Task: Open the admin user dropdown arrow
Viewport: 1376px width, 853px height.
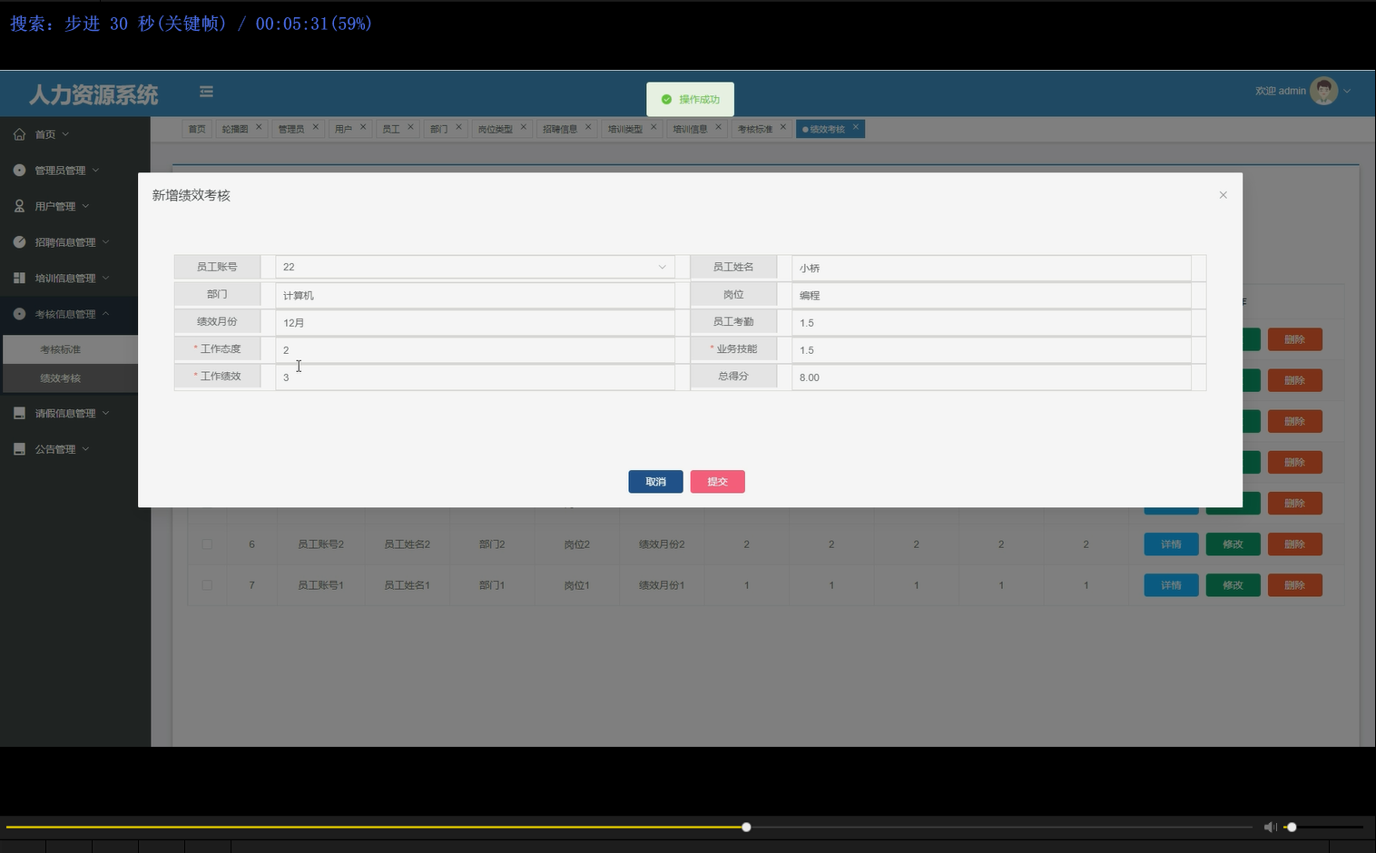Action: 1347,91
